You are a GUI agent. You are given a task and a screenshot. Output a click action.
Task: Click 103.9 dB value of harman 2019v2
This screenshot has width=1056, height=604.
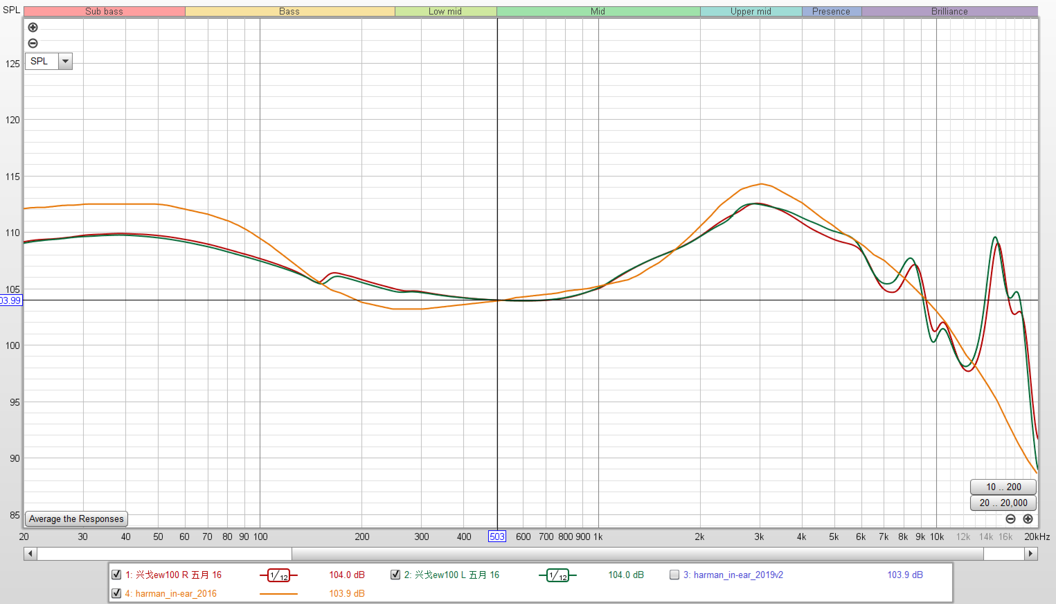[905, 575]
